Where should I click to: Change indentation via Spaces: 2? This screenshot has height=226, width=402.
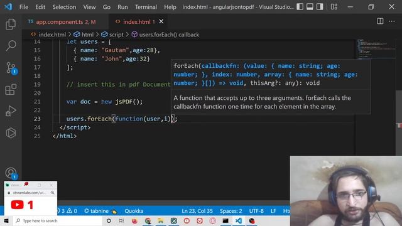[231, 211]
